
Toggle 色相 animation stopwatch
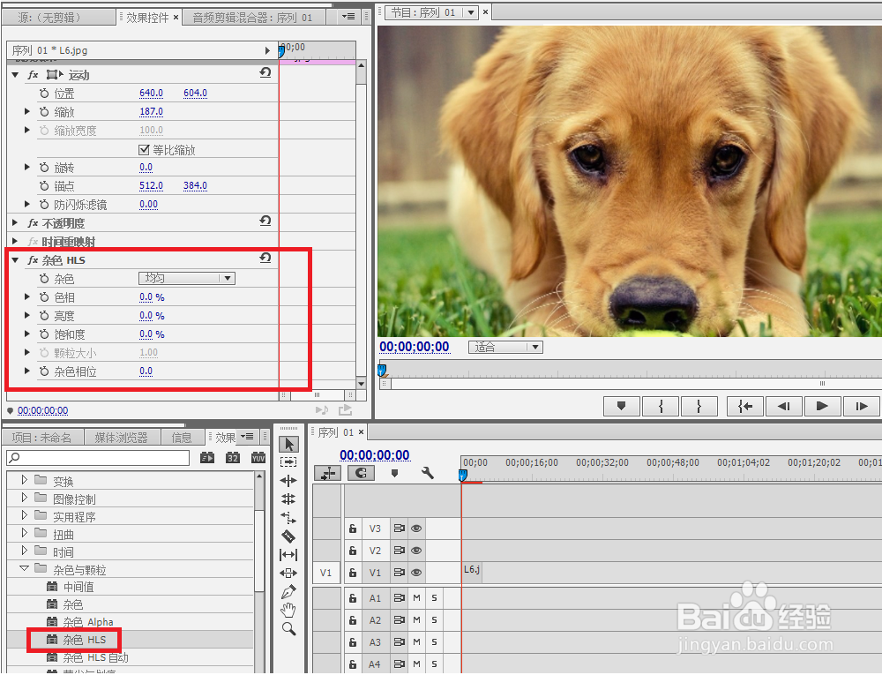[44, 297]
